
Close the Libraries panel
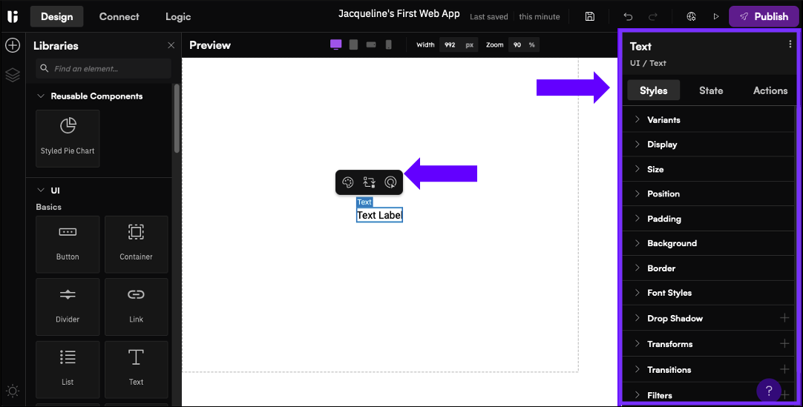point(171,45)
